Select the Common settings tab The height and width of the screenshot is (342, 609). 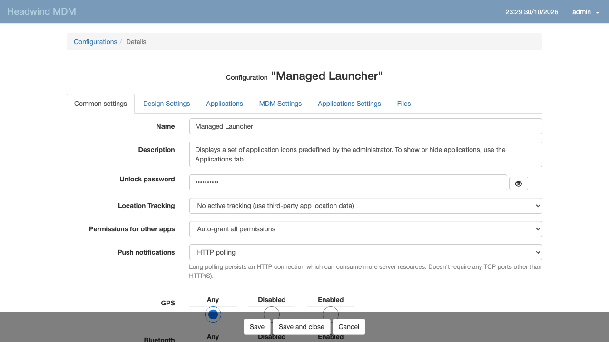100,104
